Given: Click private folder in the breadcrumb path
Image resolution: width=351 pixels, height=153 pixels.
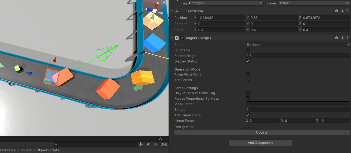Looking at the screenshot, I should (26, 150).
